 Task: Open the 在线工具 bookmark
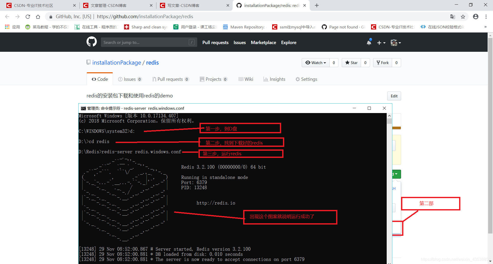[x=96, y=27]
